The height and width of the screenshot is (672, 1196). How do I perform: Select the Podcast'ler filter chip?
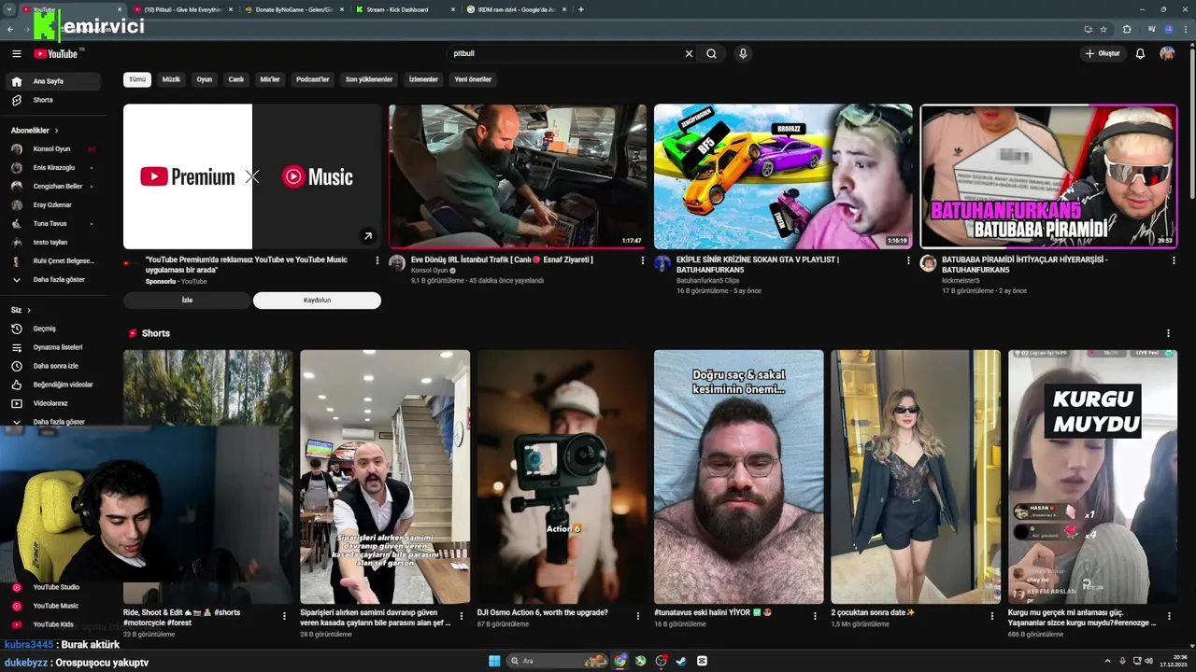[x=313, y=79]
